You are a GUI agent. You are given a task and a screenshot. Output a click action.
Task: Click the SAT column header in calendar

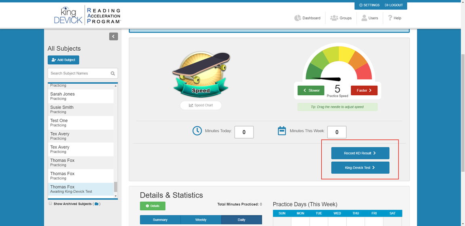[x=393, y=213]
